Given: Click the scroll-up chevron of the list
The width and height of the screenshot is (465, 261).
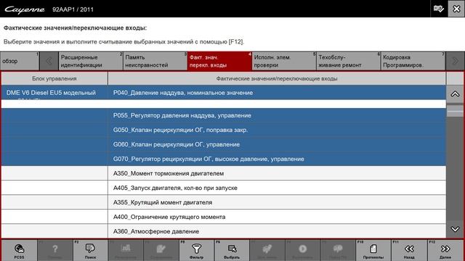Looking at the screenshot, I should coord(455,94).
